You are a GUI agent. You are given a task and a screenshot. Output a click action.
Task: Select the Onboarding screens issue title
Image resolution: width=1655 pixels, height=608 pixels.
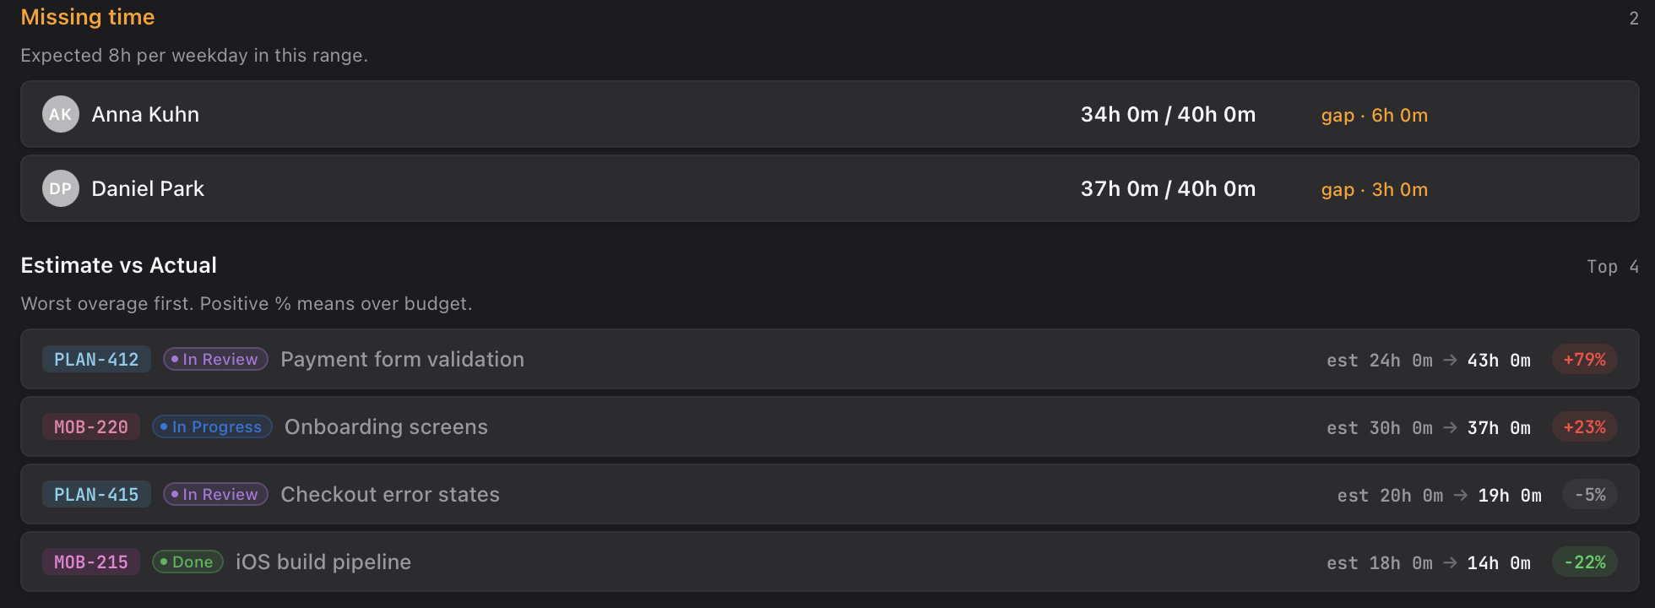386,426
